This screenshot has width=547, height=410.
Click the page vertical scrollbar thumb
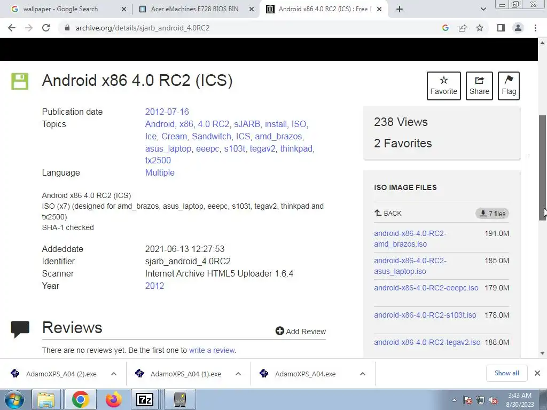543,168
